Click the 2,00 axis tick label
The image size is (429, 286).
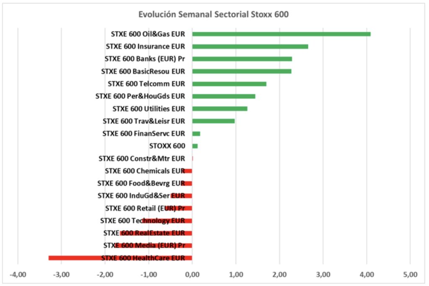279,275
